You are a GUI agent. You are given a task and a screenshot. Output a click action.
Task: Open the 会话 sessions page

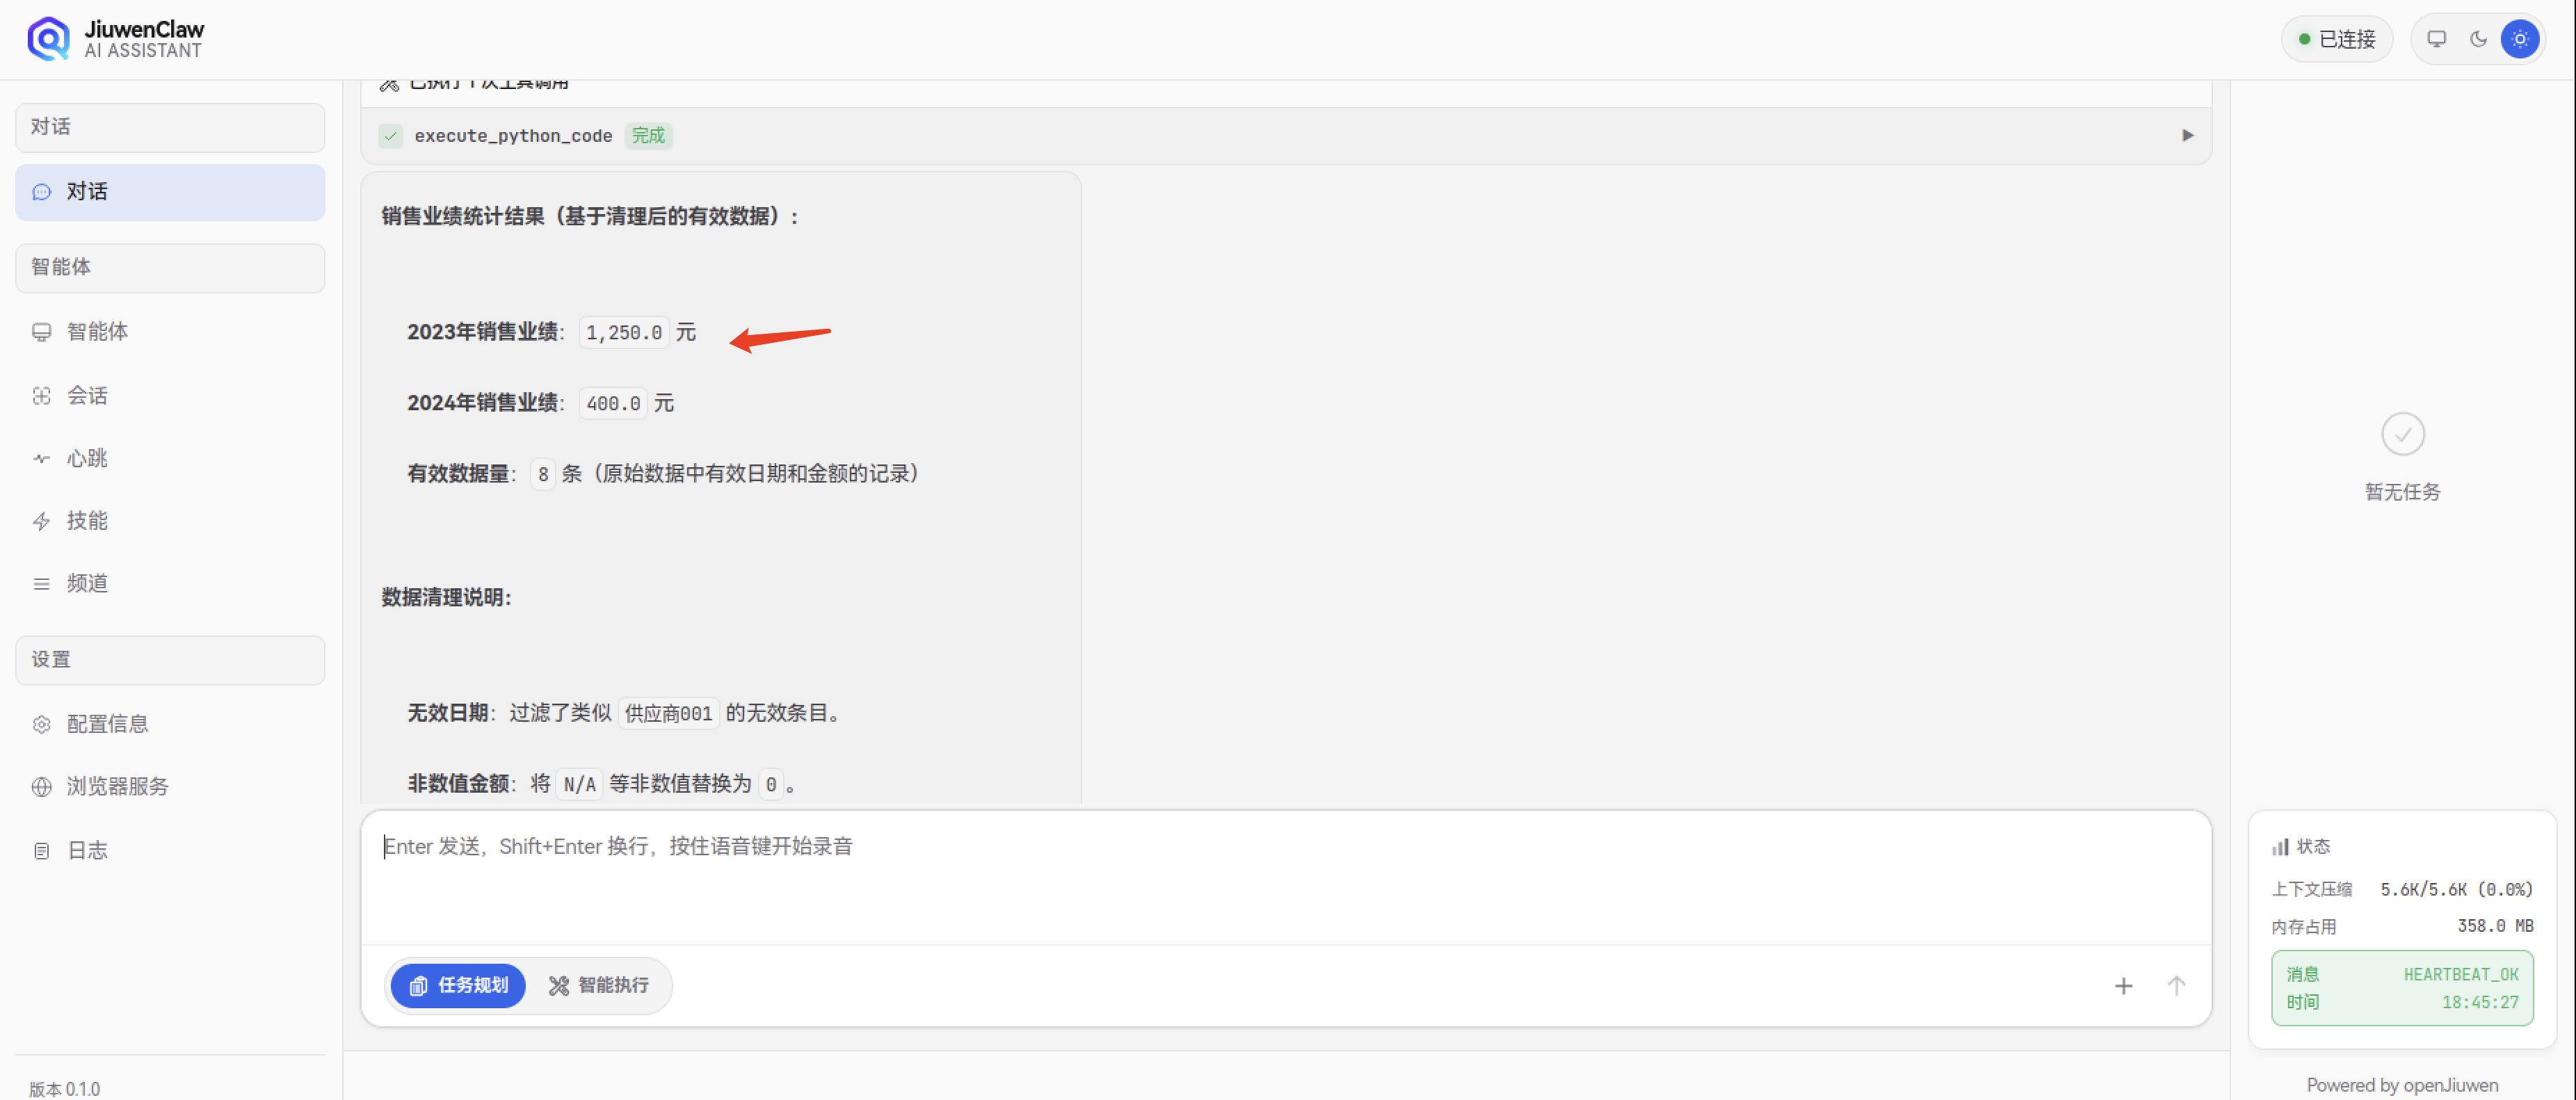point(87,396)
